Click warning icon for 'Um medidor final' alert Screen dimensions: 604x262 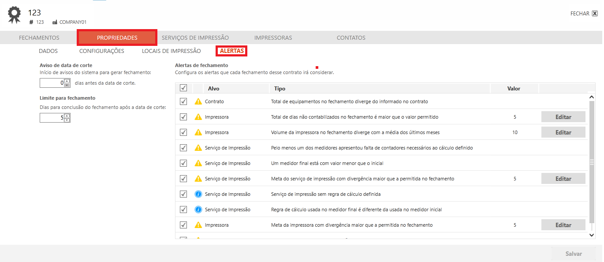(198, 163)
